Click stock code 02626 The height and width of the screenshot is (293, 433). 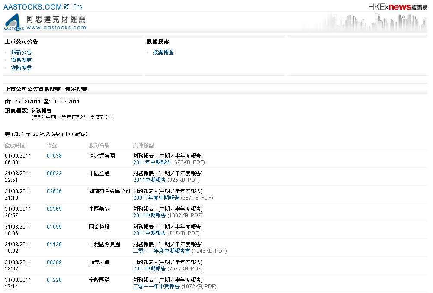point(54,191)
